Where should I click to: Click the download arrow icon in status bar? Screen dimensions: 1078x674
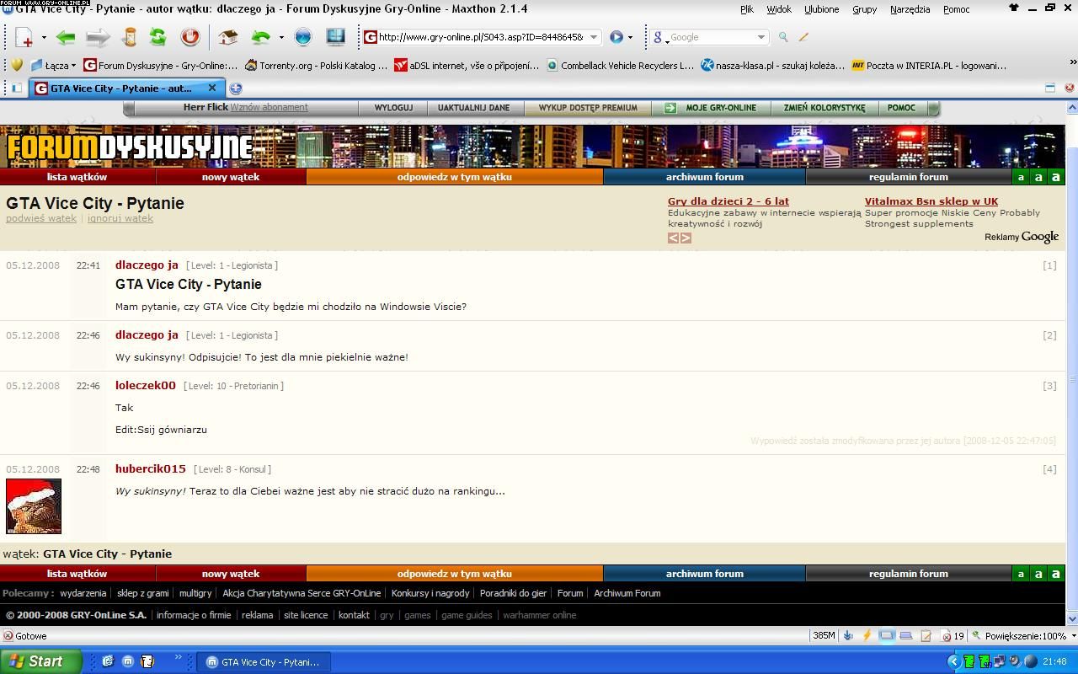848,636
